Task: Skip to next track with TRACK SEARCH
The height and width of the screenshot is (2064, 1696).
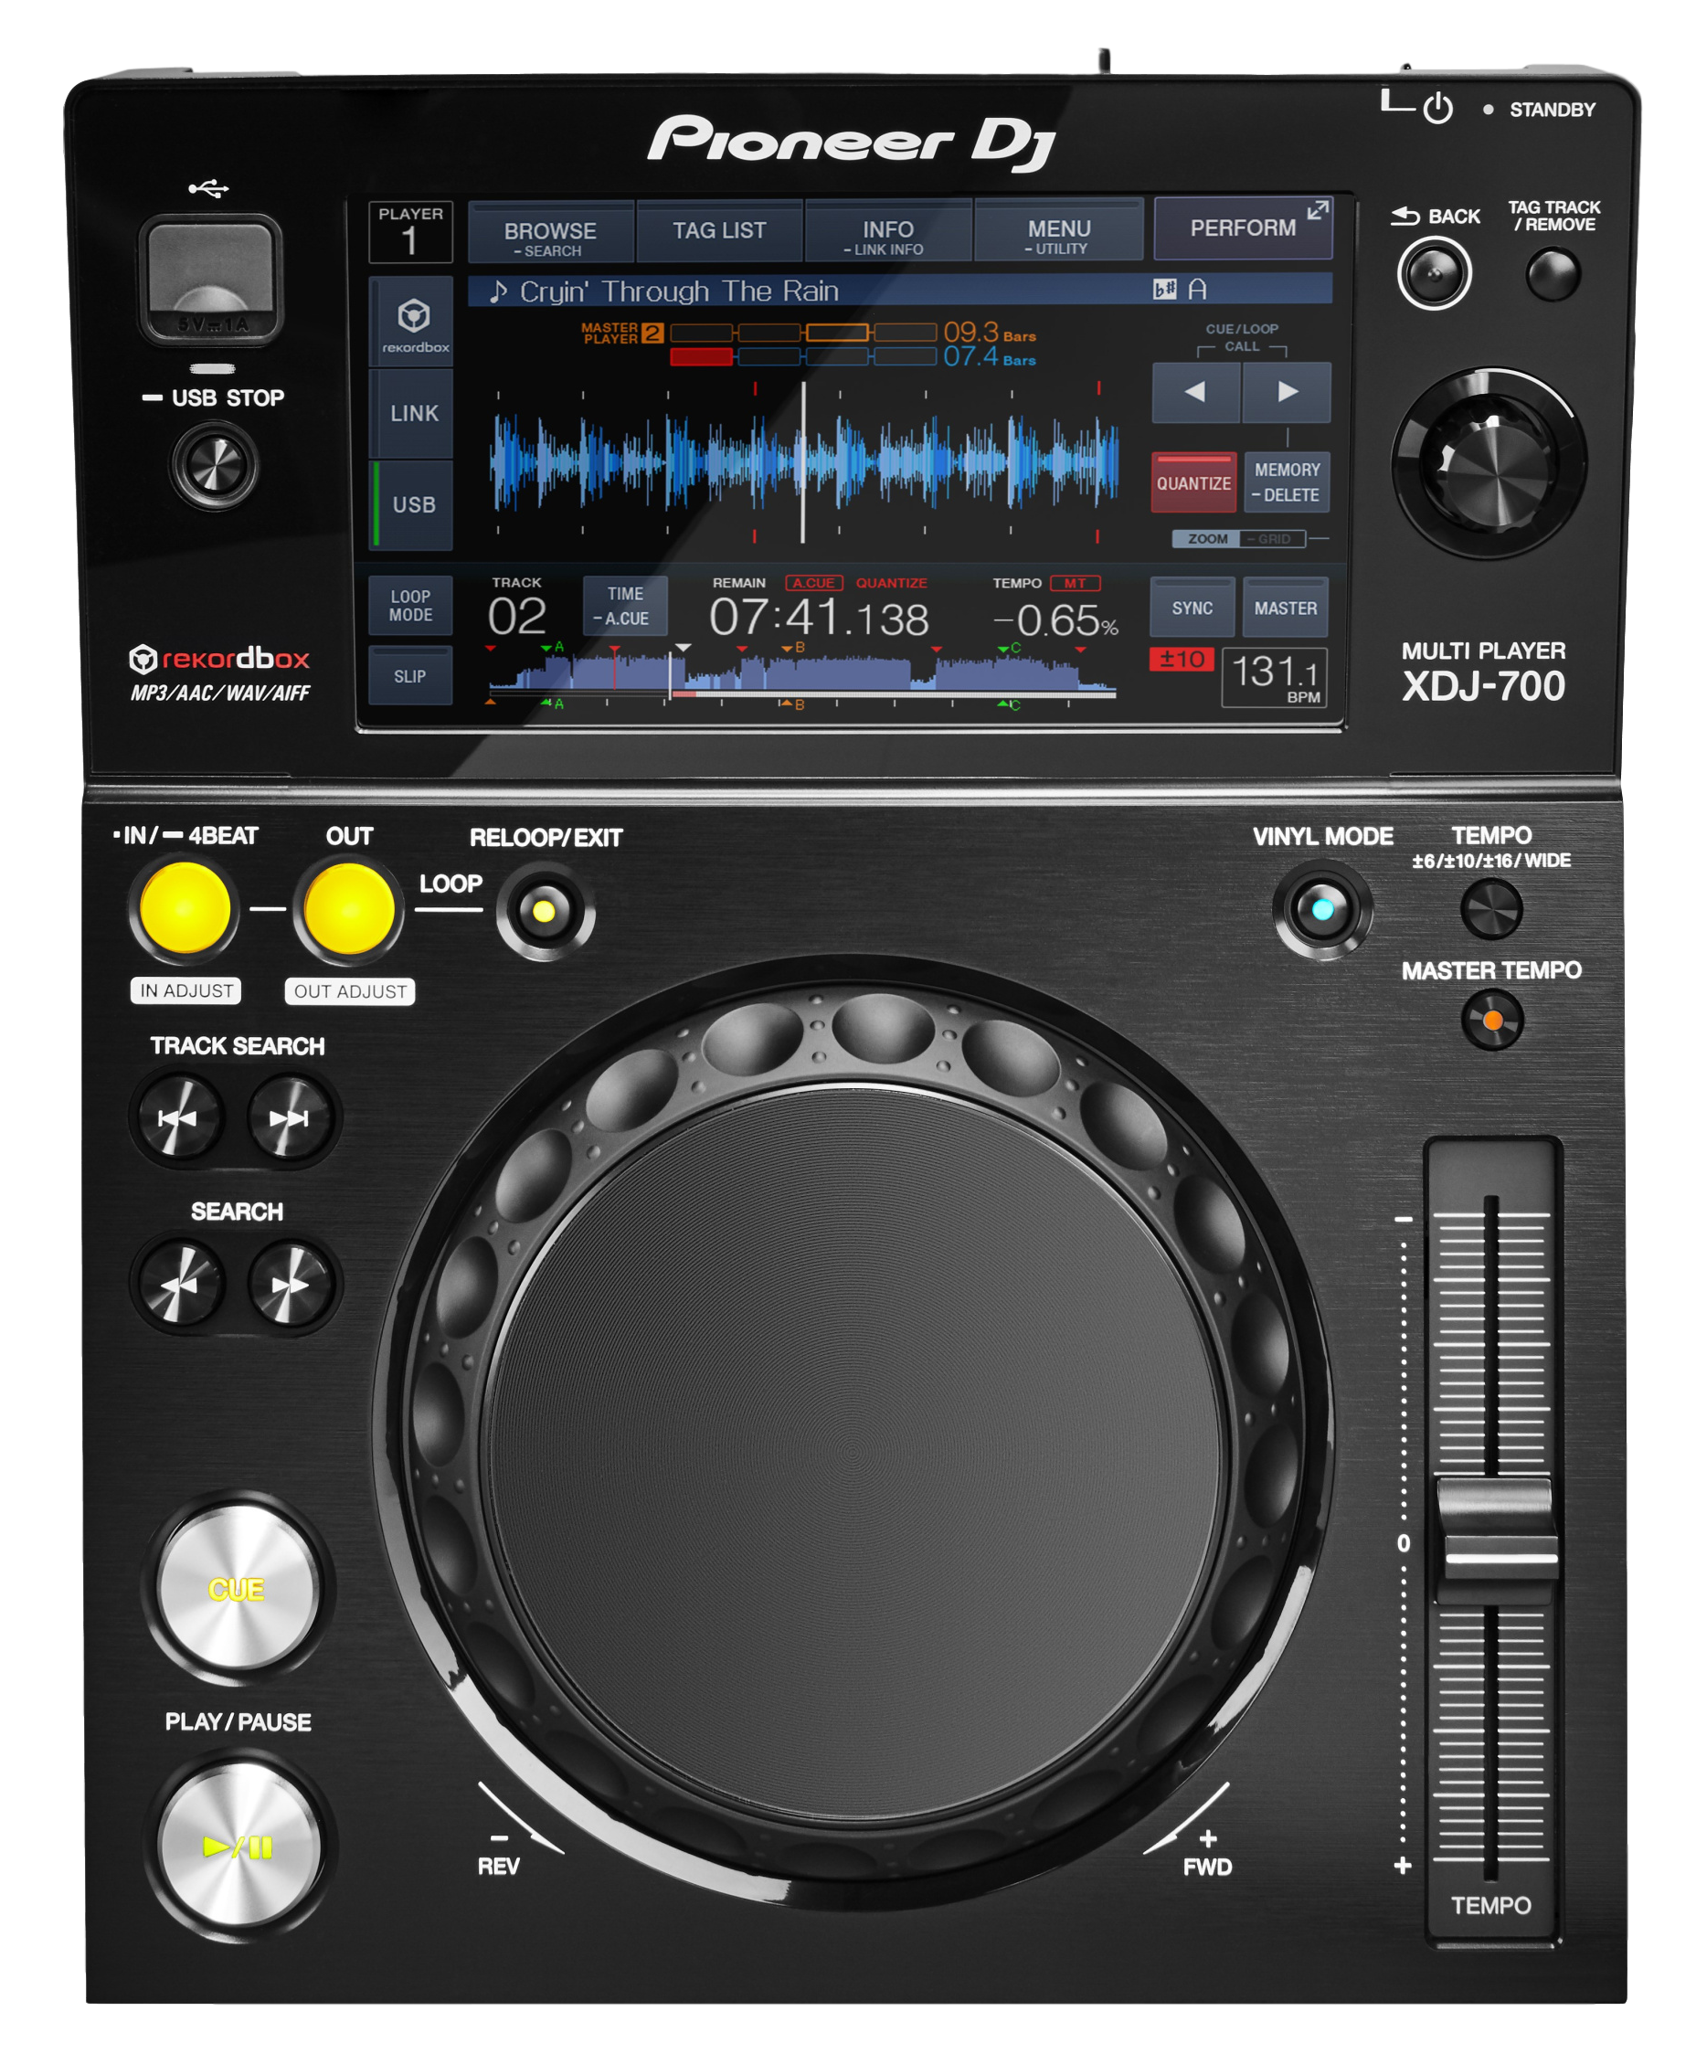Action: tap(289, 1117)
